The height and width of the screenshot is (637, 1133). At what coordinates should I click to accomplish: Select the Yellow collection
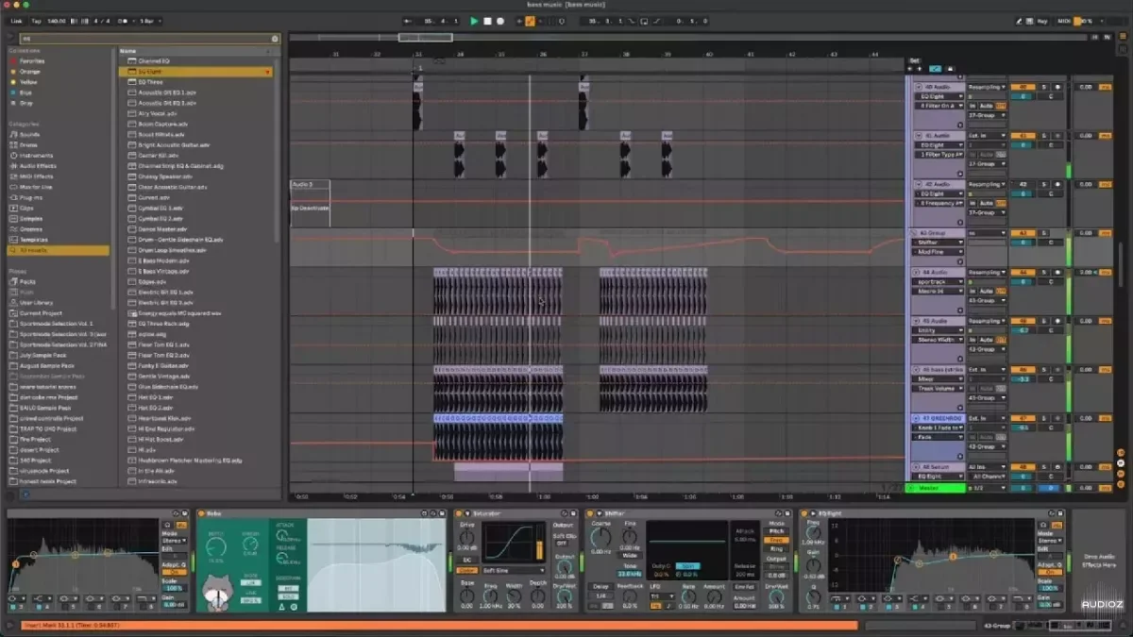point(28,82)
